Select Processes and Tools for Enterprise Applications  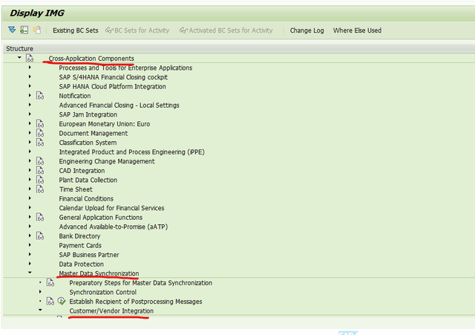click(x=125, y=68)
